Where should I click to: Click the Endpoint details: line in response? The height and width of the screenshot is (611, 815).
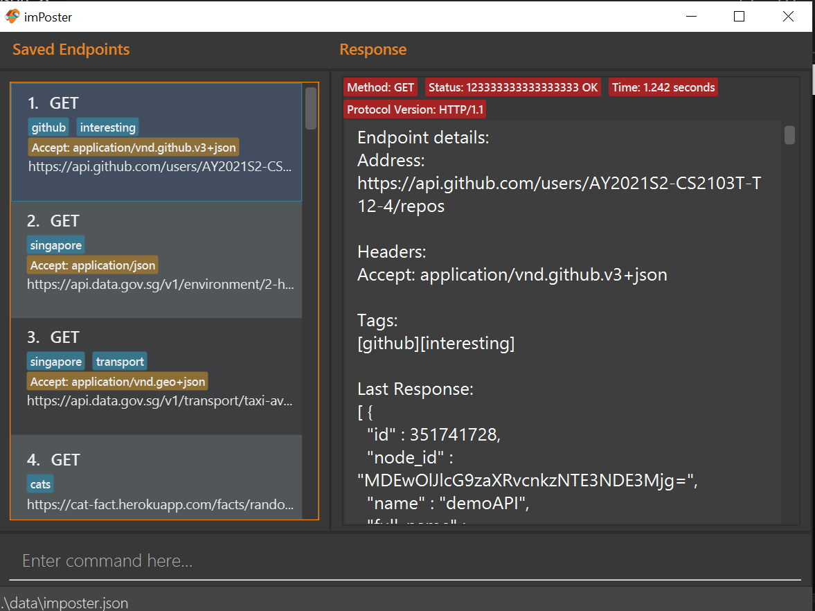click(423, 137)
